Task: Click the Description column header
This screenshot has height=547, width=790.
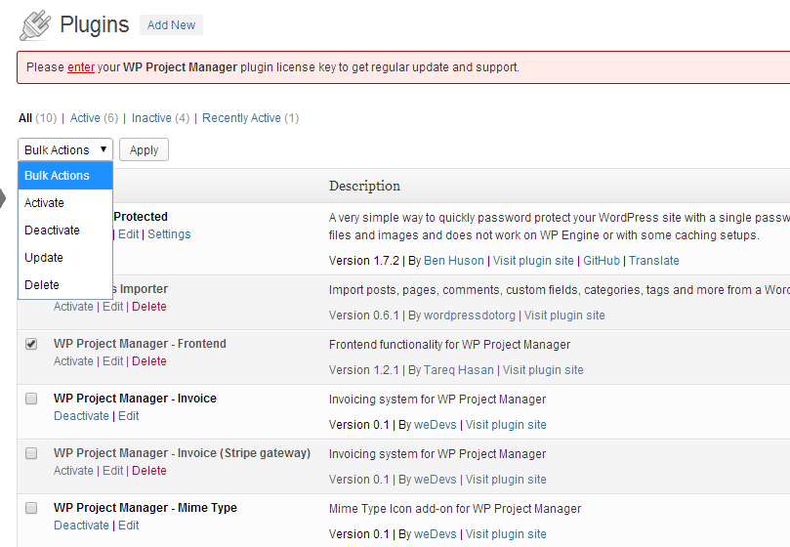Action: 365,186
